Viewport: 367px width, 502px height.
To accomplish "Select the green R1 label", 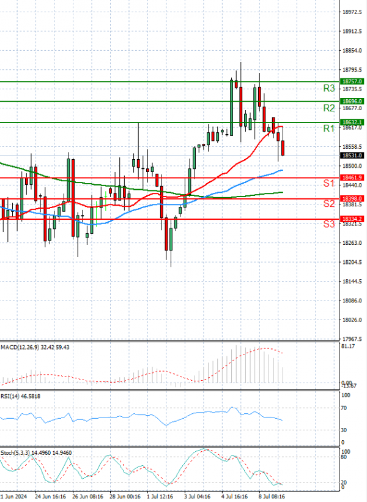I will [x=329, y=129].
